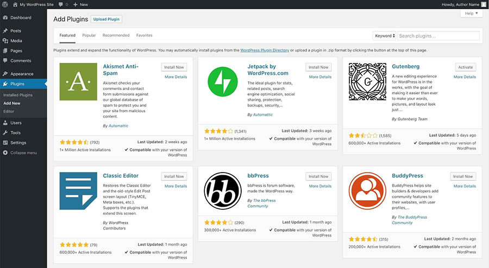Install the Classic Editor plugin now
The width and height of the screenshot is (489, 268).
click(x=174, y=176)
